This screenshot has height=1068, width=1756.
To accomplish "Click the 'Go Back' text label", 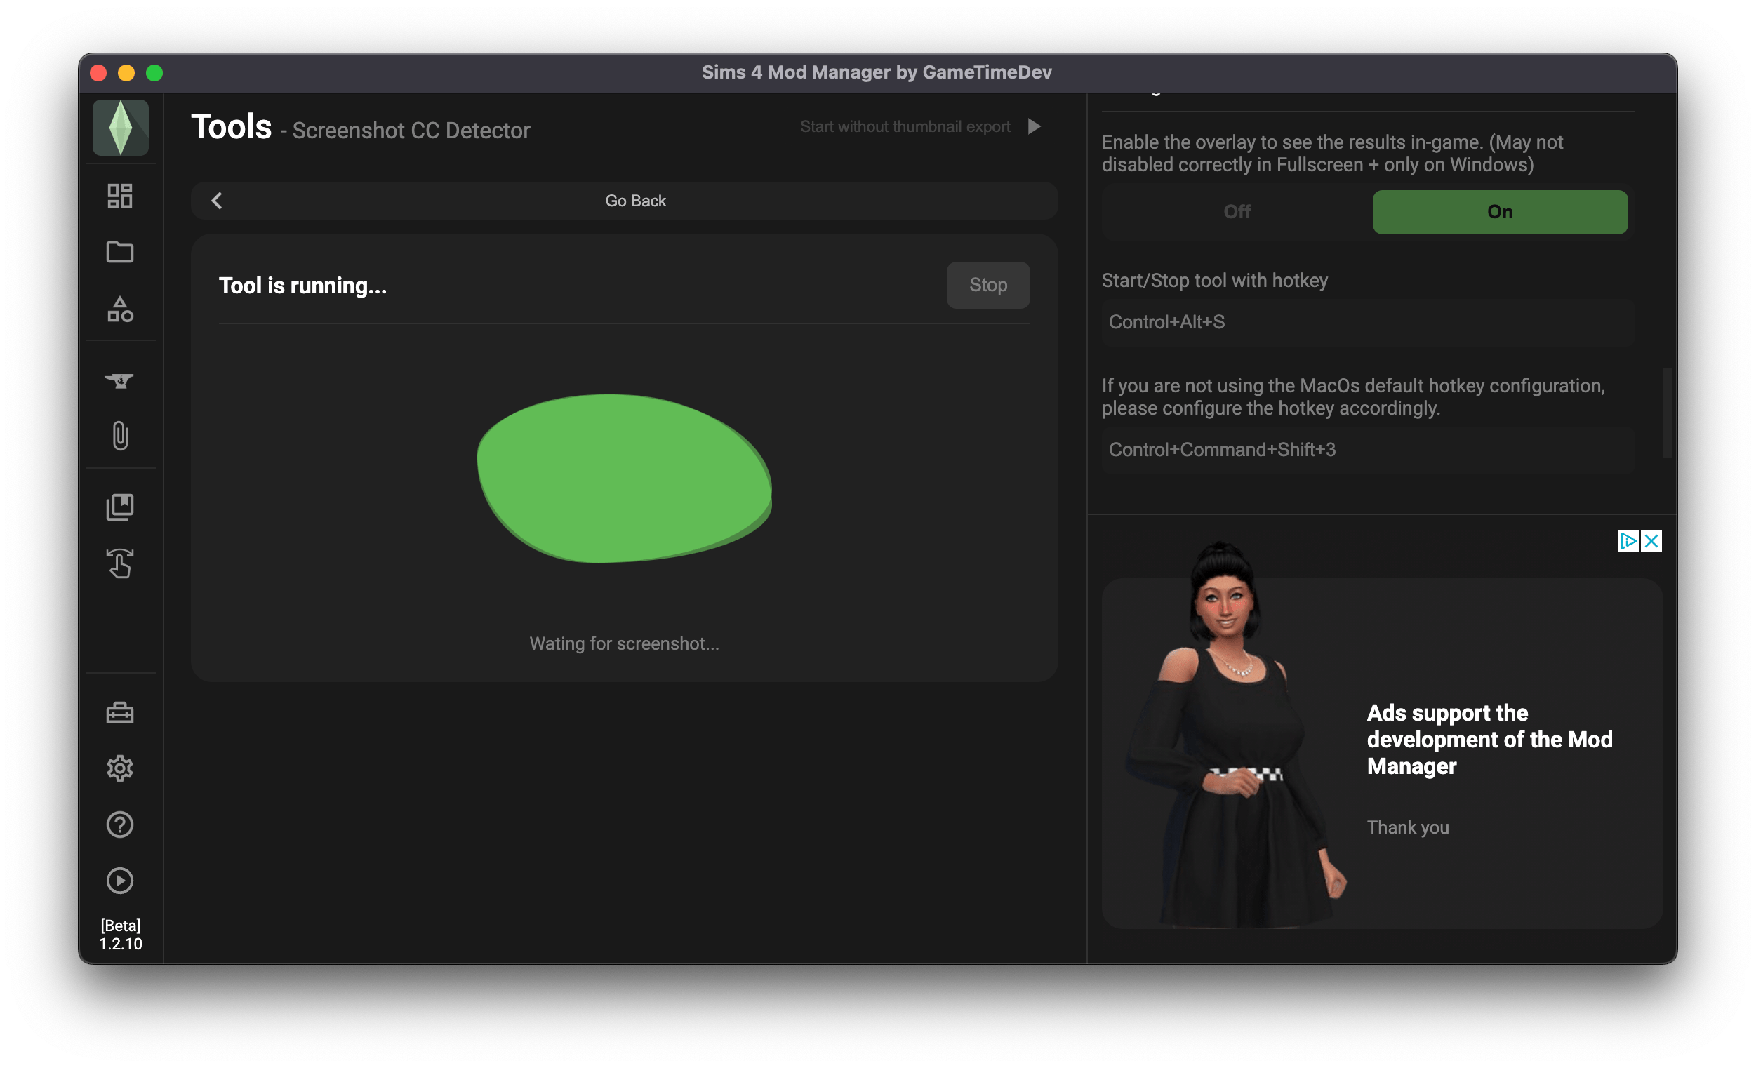I will coord(636,201).
